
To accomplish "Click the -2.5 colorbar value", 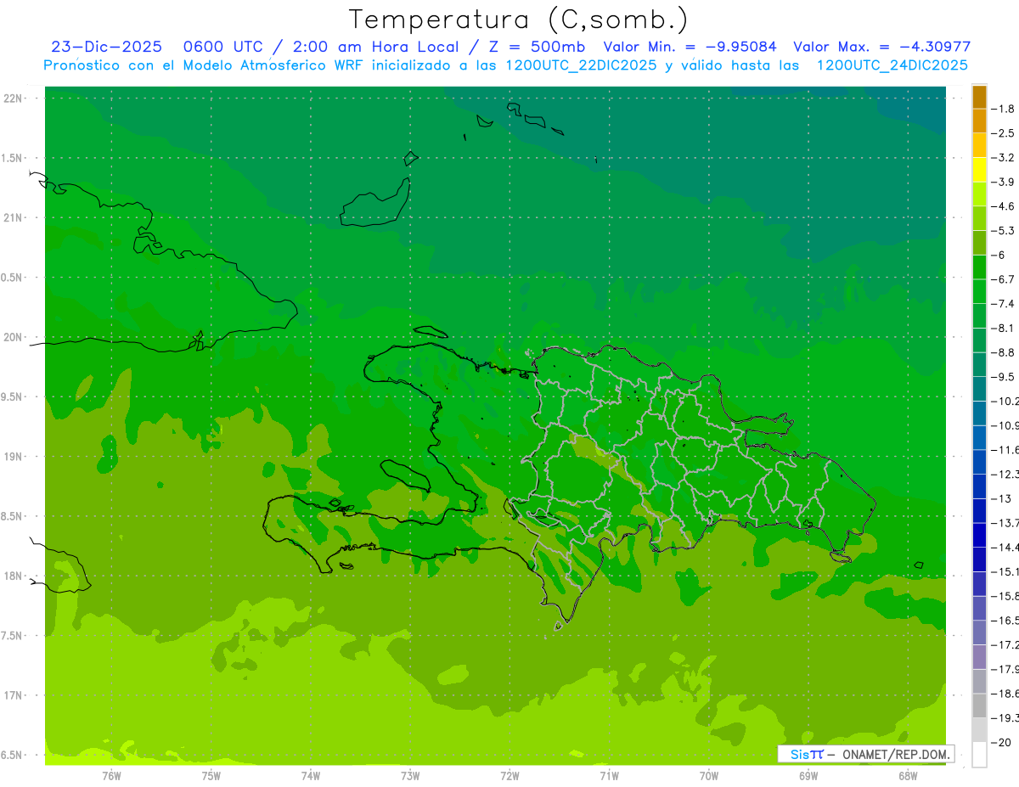I will pyautogui.click(x=1003, y=133).
